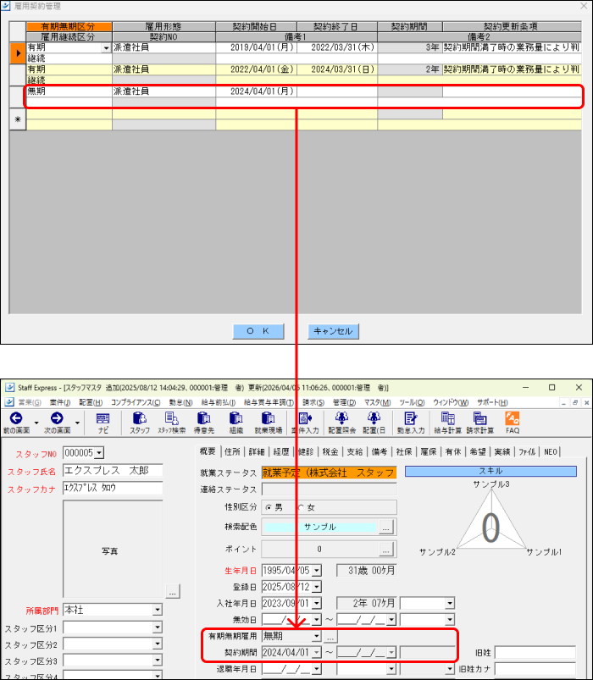593x680 pixels.
Task: Click 2019/04/01(月) contract start cell
Action: click(x=257, y=47)
